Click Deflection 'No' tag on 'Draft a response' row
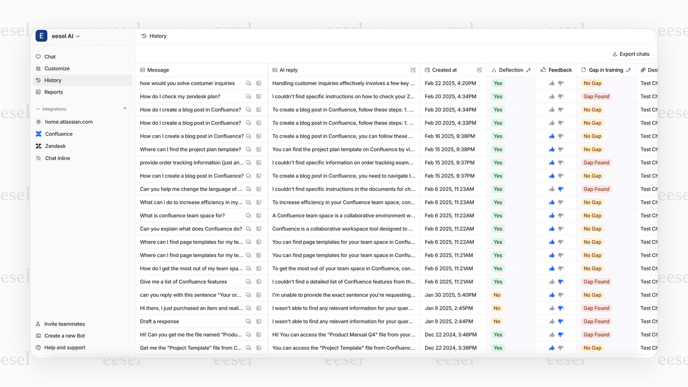 pyautogui.click(x=497, y=321)
